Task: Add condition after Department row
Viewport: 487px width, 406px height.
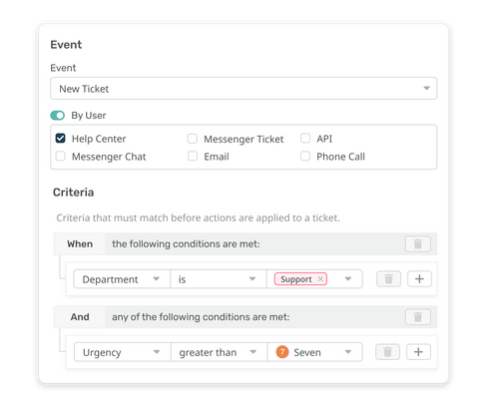Action: click(419, 278)
